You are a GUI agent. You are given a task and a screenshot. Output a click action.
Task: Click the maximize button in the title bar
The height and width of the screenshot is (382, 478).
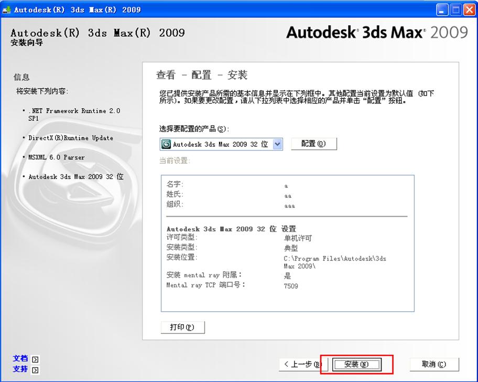point(456,10)
